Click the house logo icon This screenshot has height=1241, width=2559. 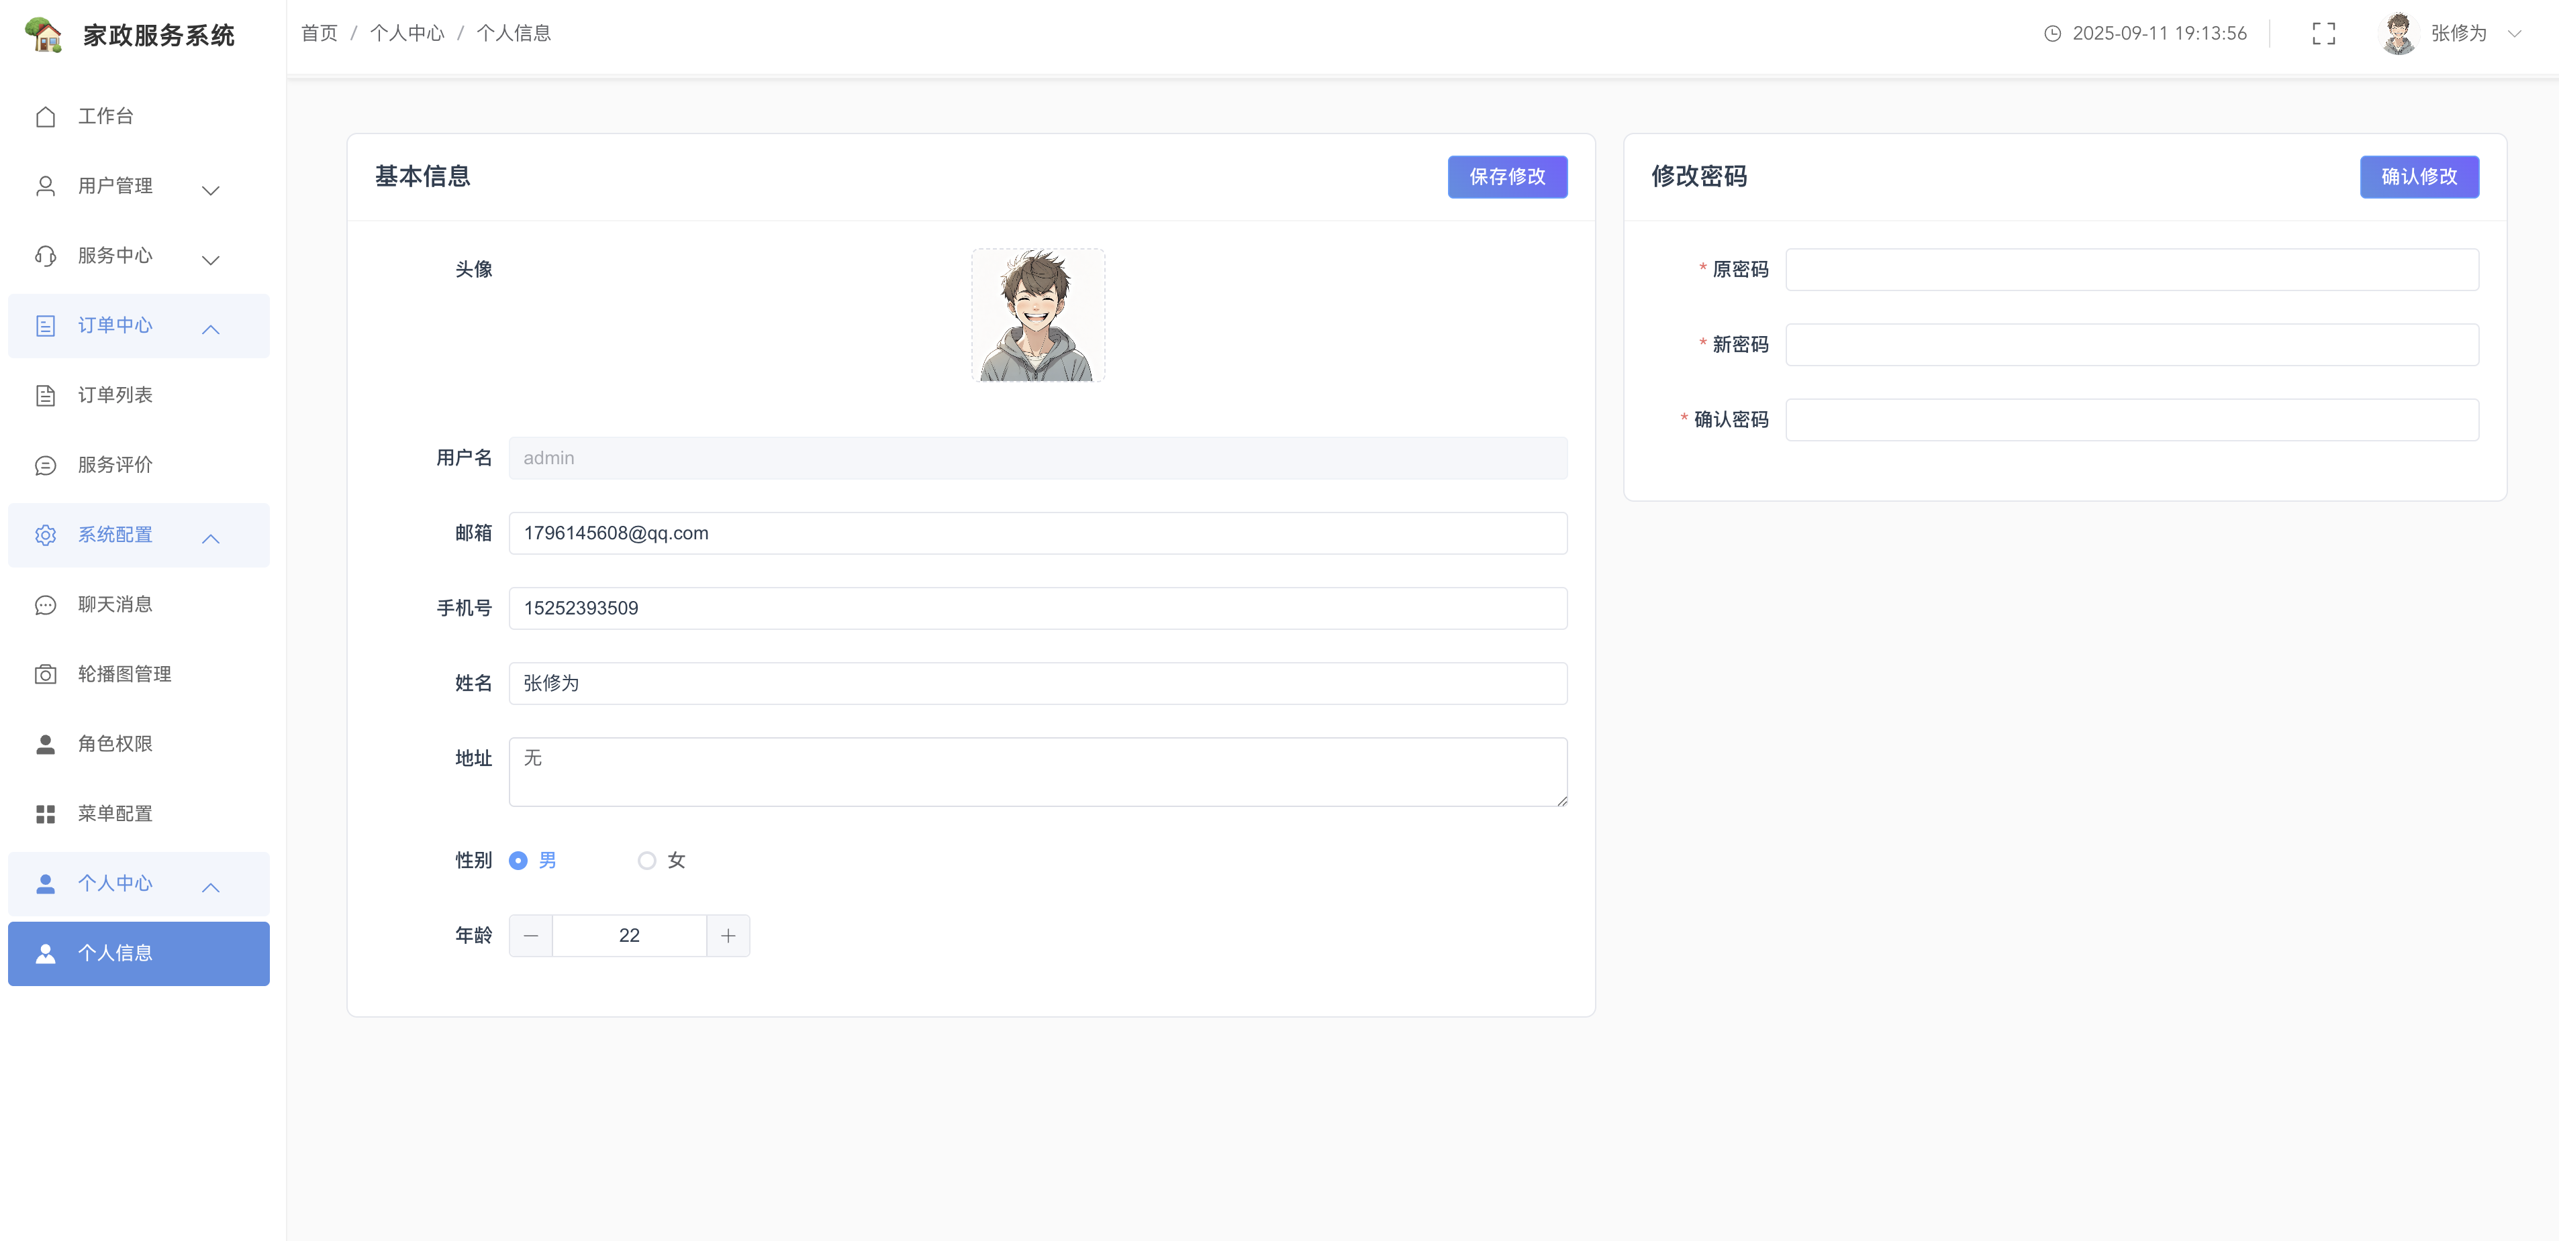tap(44, 35)
